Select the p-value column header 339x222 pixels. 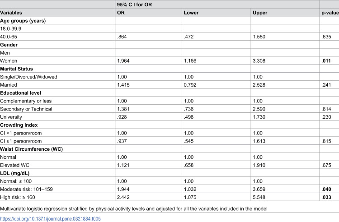(x=330, y=13)
